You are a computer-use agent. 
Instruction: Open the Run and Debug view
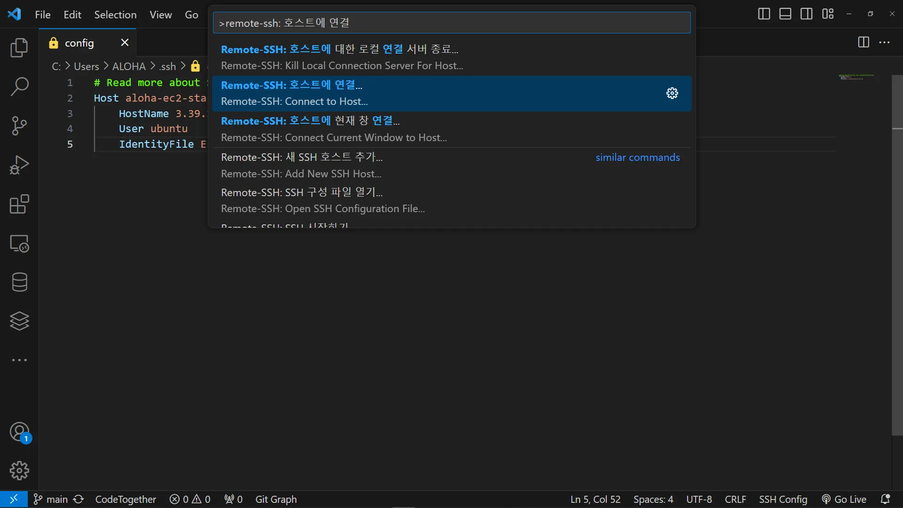point(19,165)
